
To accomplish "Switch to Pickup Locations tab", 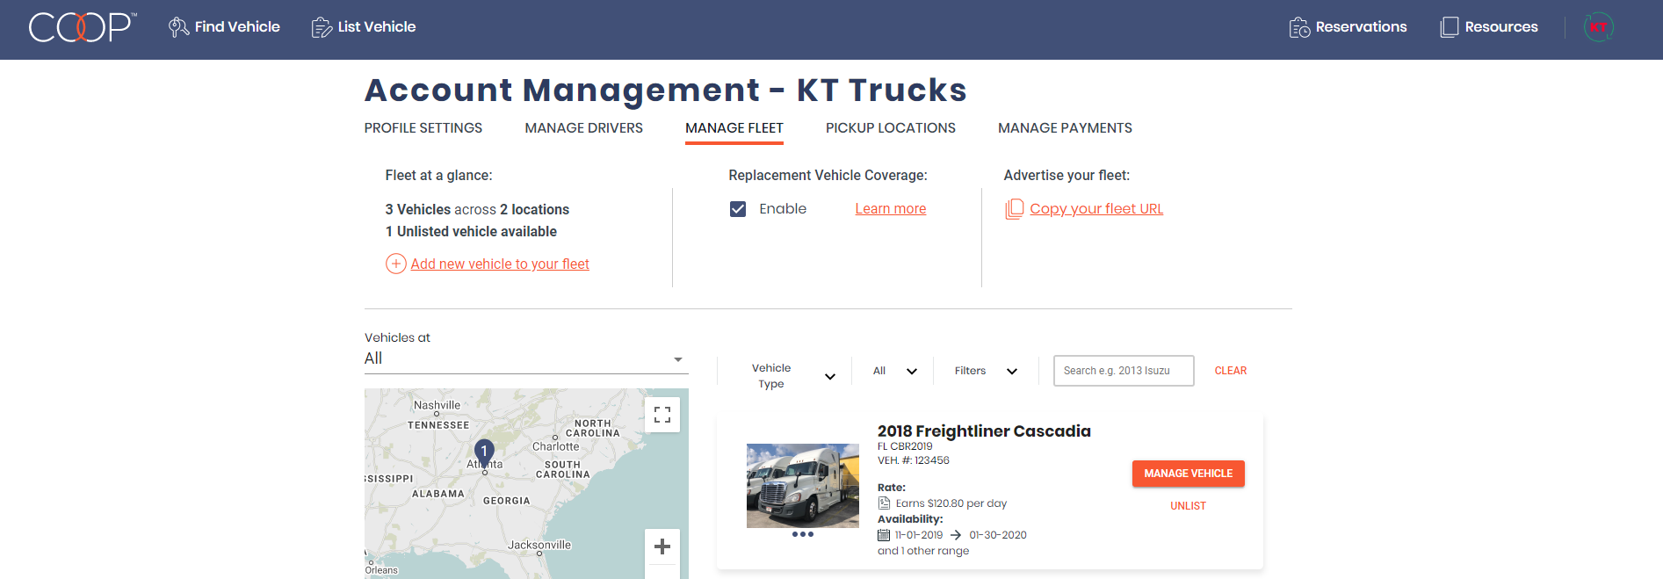I will [891, 128].
